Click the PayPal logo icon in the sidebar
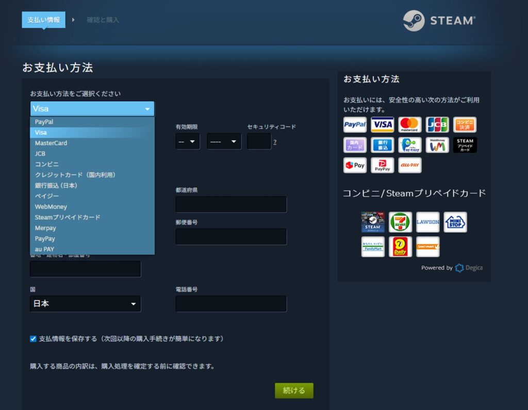The width and height of the screenshot is (528, 410). (x=355, y=124)
